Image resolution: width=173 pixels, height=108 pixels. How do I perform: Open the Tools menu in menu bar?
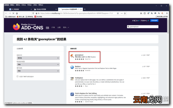pos(35,5)
